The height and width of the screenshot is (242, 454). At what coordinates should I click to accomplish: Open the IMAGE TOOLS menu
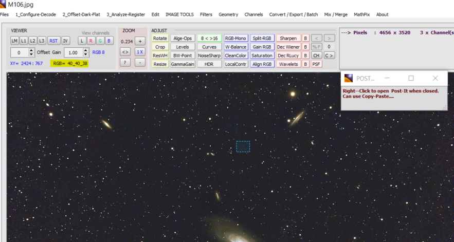click(x=179, y=14)
